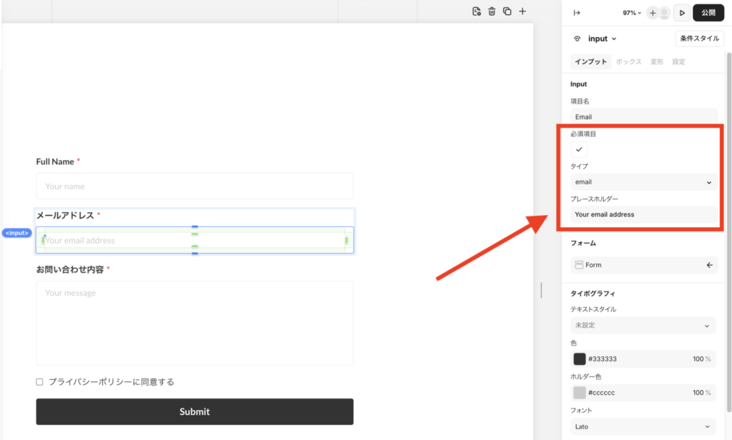
Task: Click the trash delete icon
Action: click(x=492, y=11)
